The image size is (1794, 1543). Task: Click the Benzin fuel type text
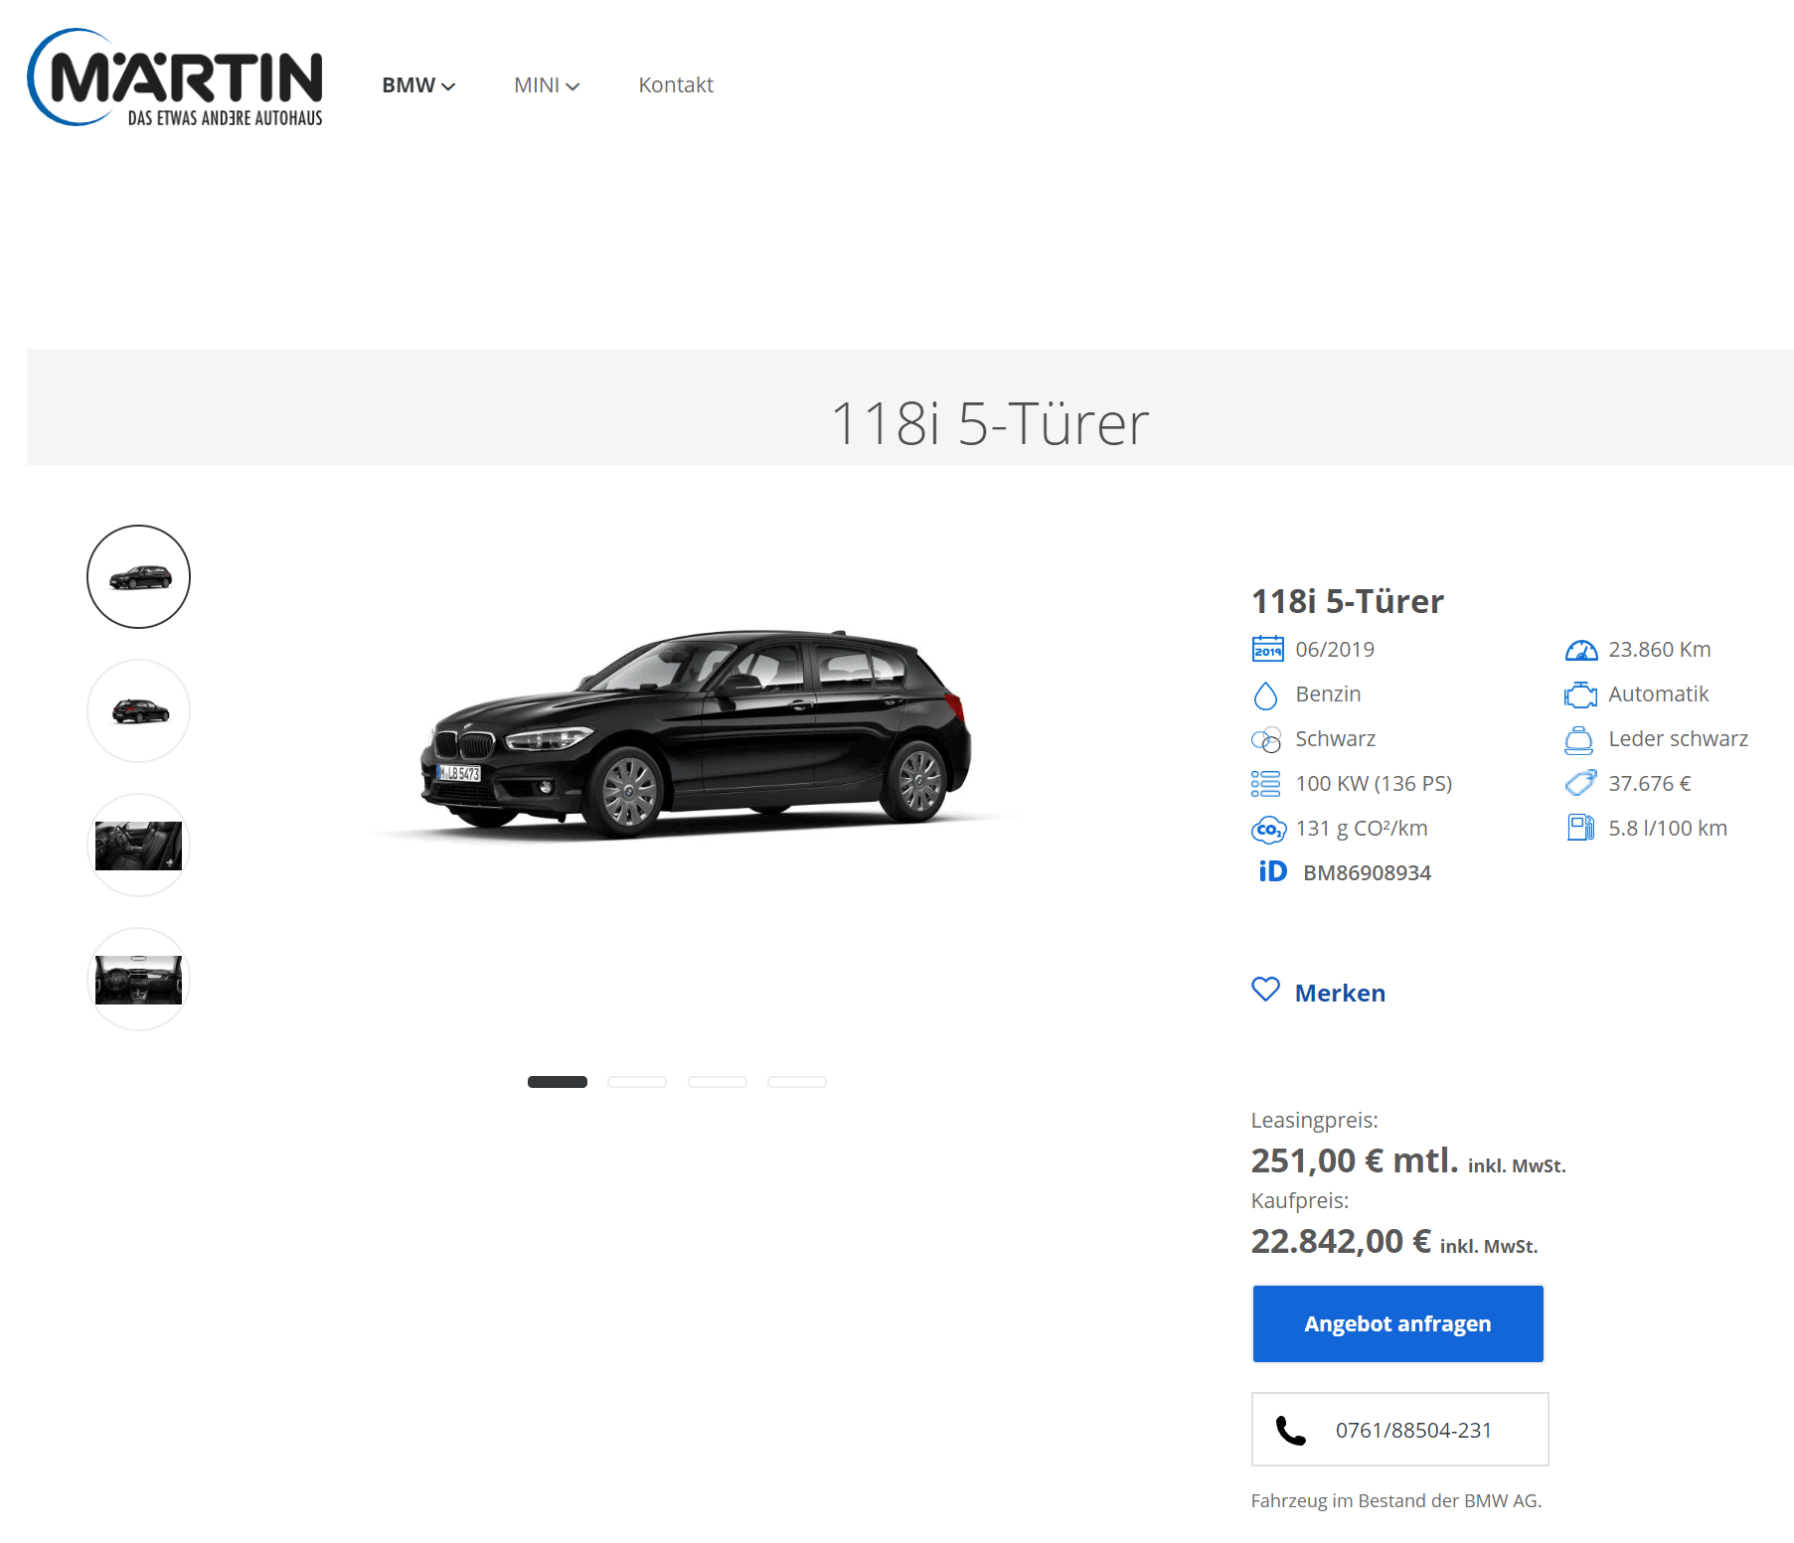tap(1328, 694)
